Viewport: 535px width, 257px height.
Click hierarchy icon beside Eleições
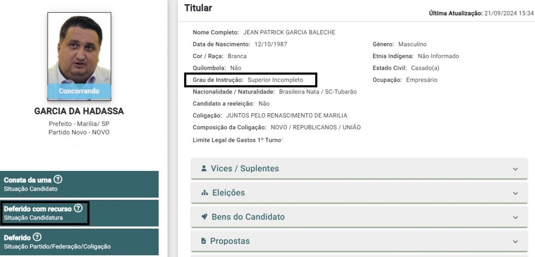coord(204,192)
